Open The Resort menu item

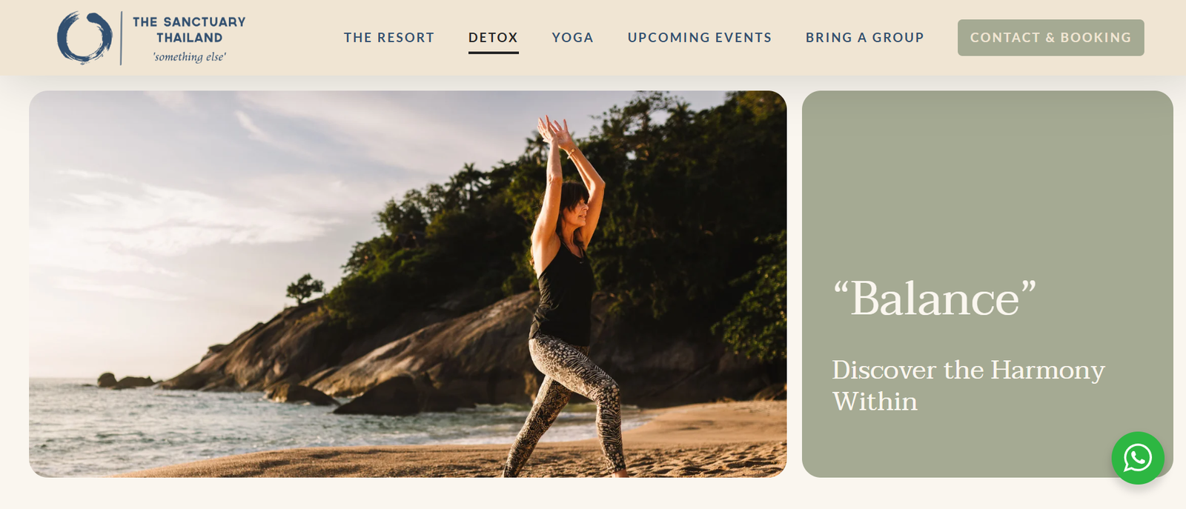point(389,37)
